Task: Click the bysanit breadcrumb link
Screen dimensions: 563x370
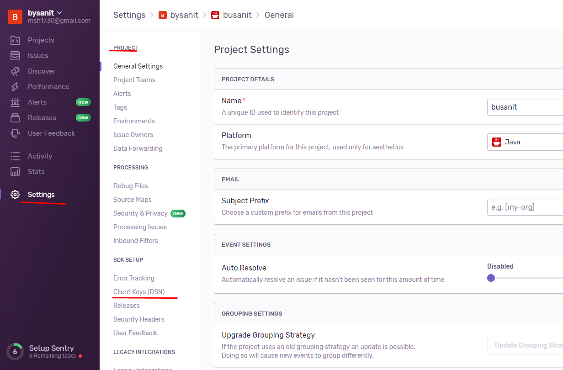Action: pos(184,15)
